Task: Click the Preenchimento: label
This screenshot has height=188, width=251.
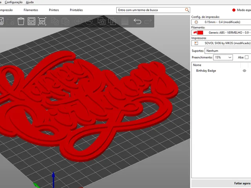Action: click(x=202, y=57)
